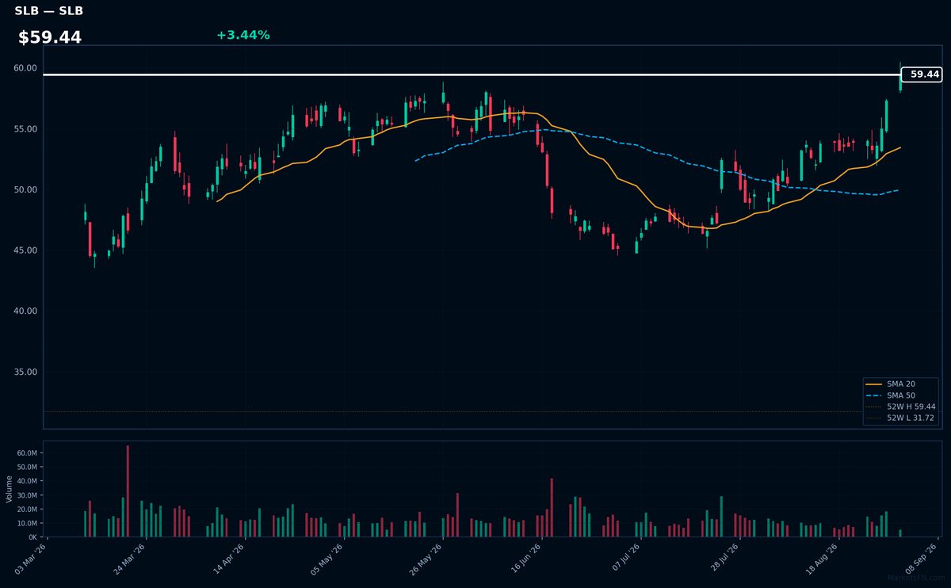Click the Volume axis title
The height and width of the screenshot is (588, 951).
tap(10, 489)
